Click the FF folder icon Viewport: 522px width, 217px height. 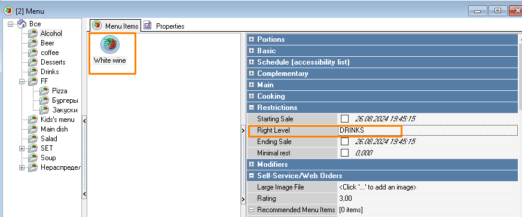pyautogui.click(x=33, y=81)
